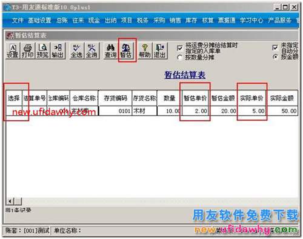This screenshot has width=303, height=239.
Task: Toggle 将运费分摊给结算时指定的入库单 checkbox
Action: tap(179, 48)
